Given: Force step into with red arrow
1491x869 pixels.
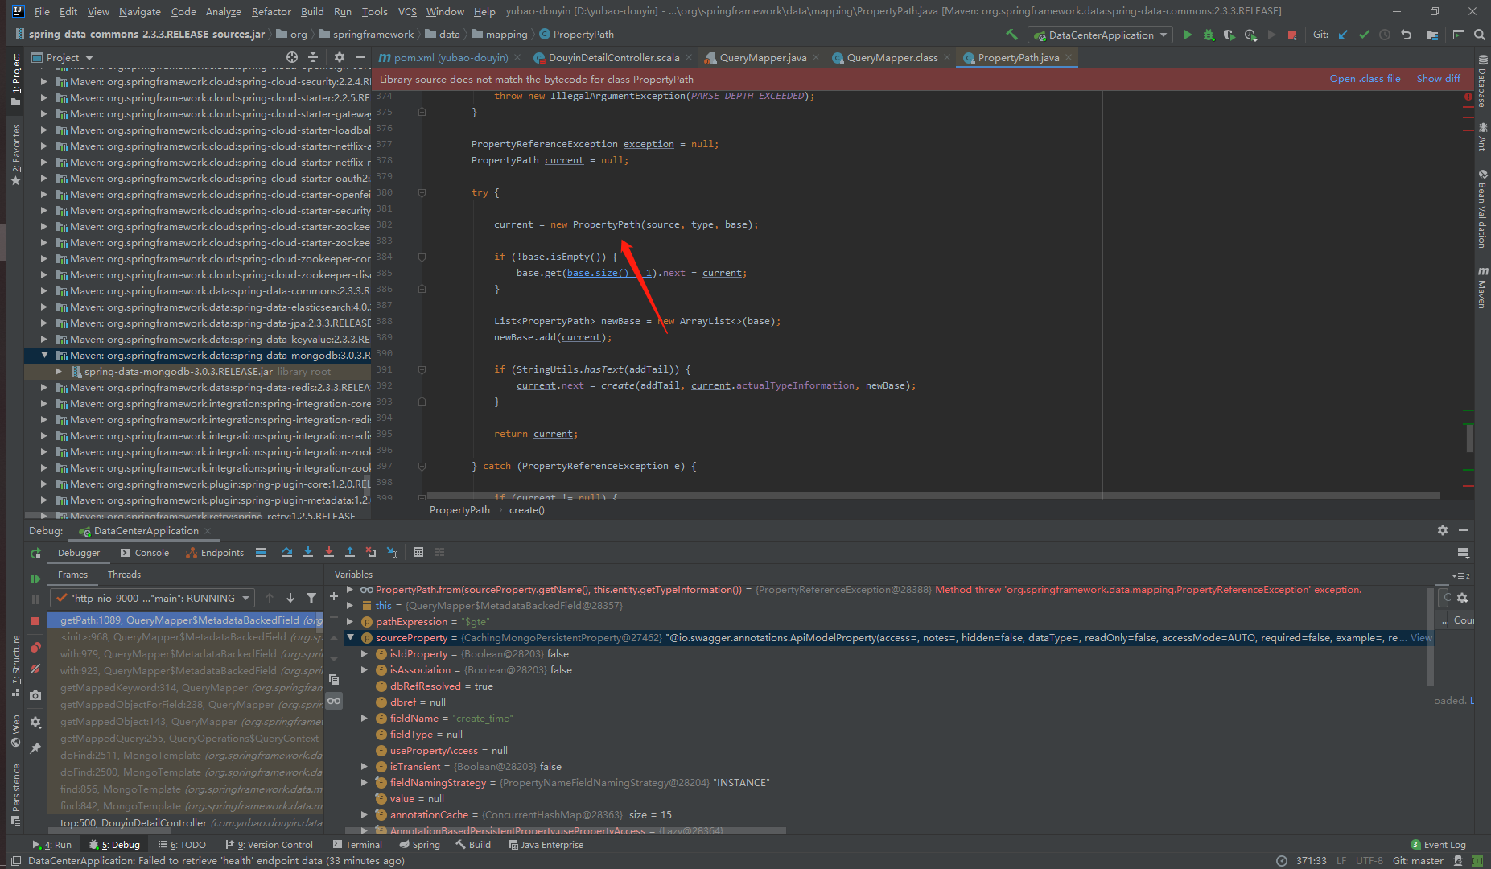Looking at the screenshot, I should 329,552.
